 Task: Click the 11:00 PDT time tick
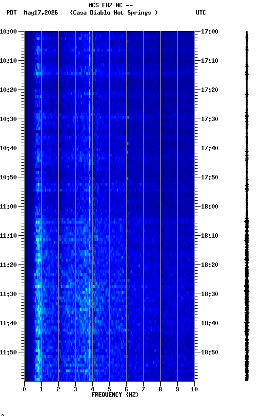click(x=8, y=207)
